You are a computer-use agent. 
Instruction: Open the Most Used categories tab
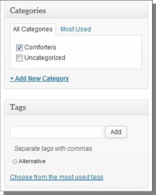click(x=76, y=29)
